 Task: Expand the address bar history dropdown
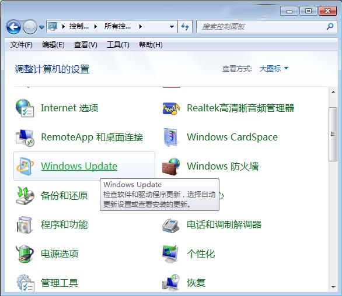[x=172, y=27]
